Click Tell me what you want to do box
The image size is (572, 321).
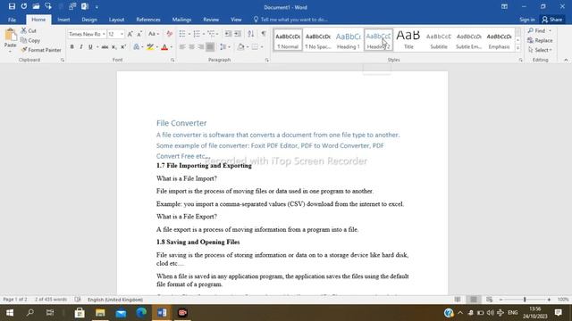[x=290, y=20]
